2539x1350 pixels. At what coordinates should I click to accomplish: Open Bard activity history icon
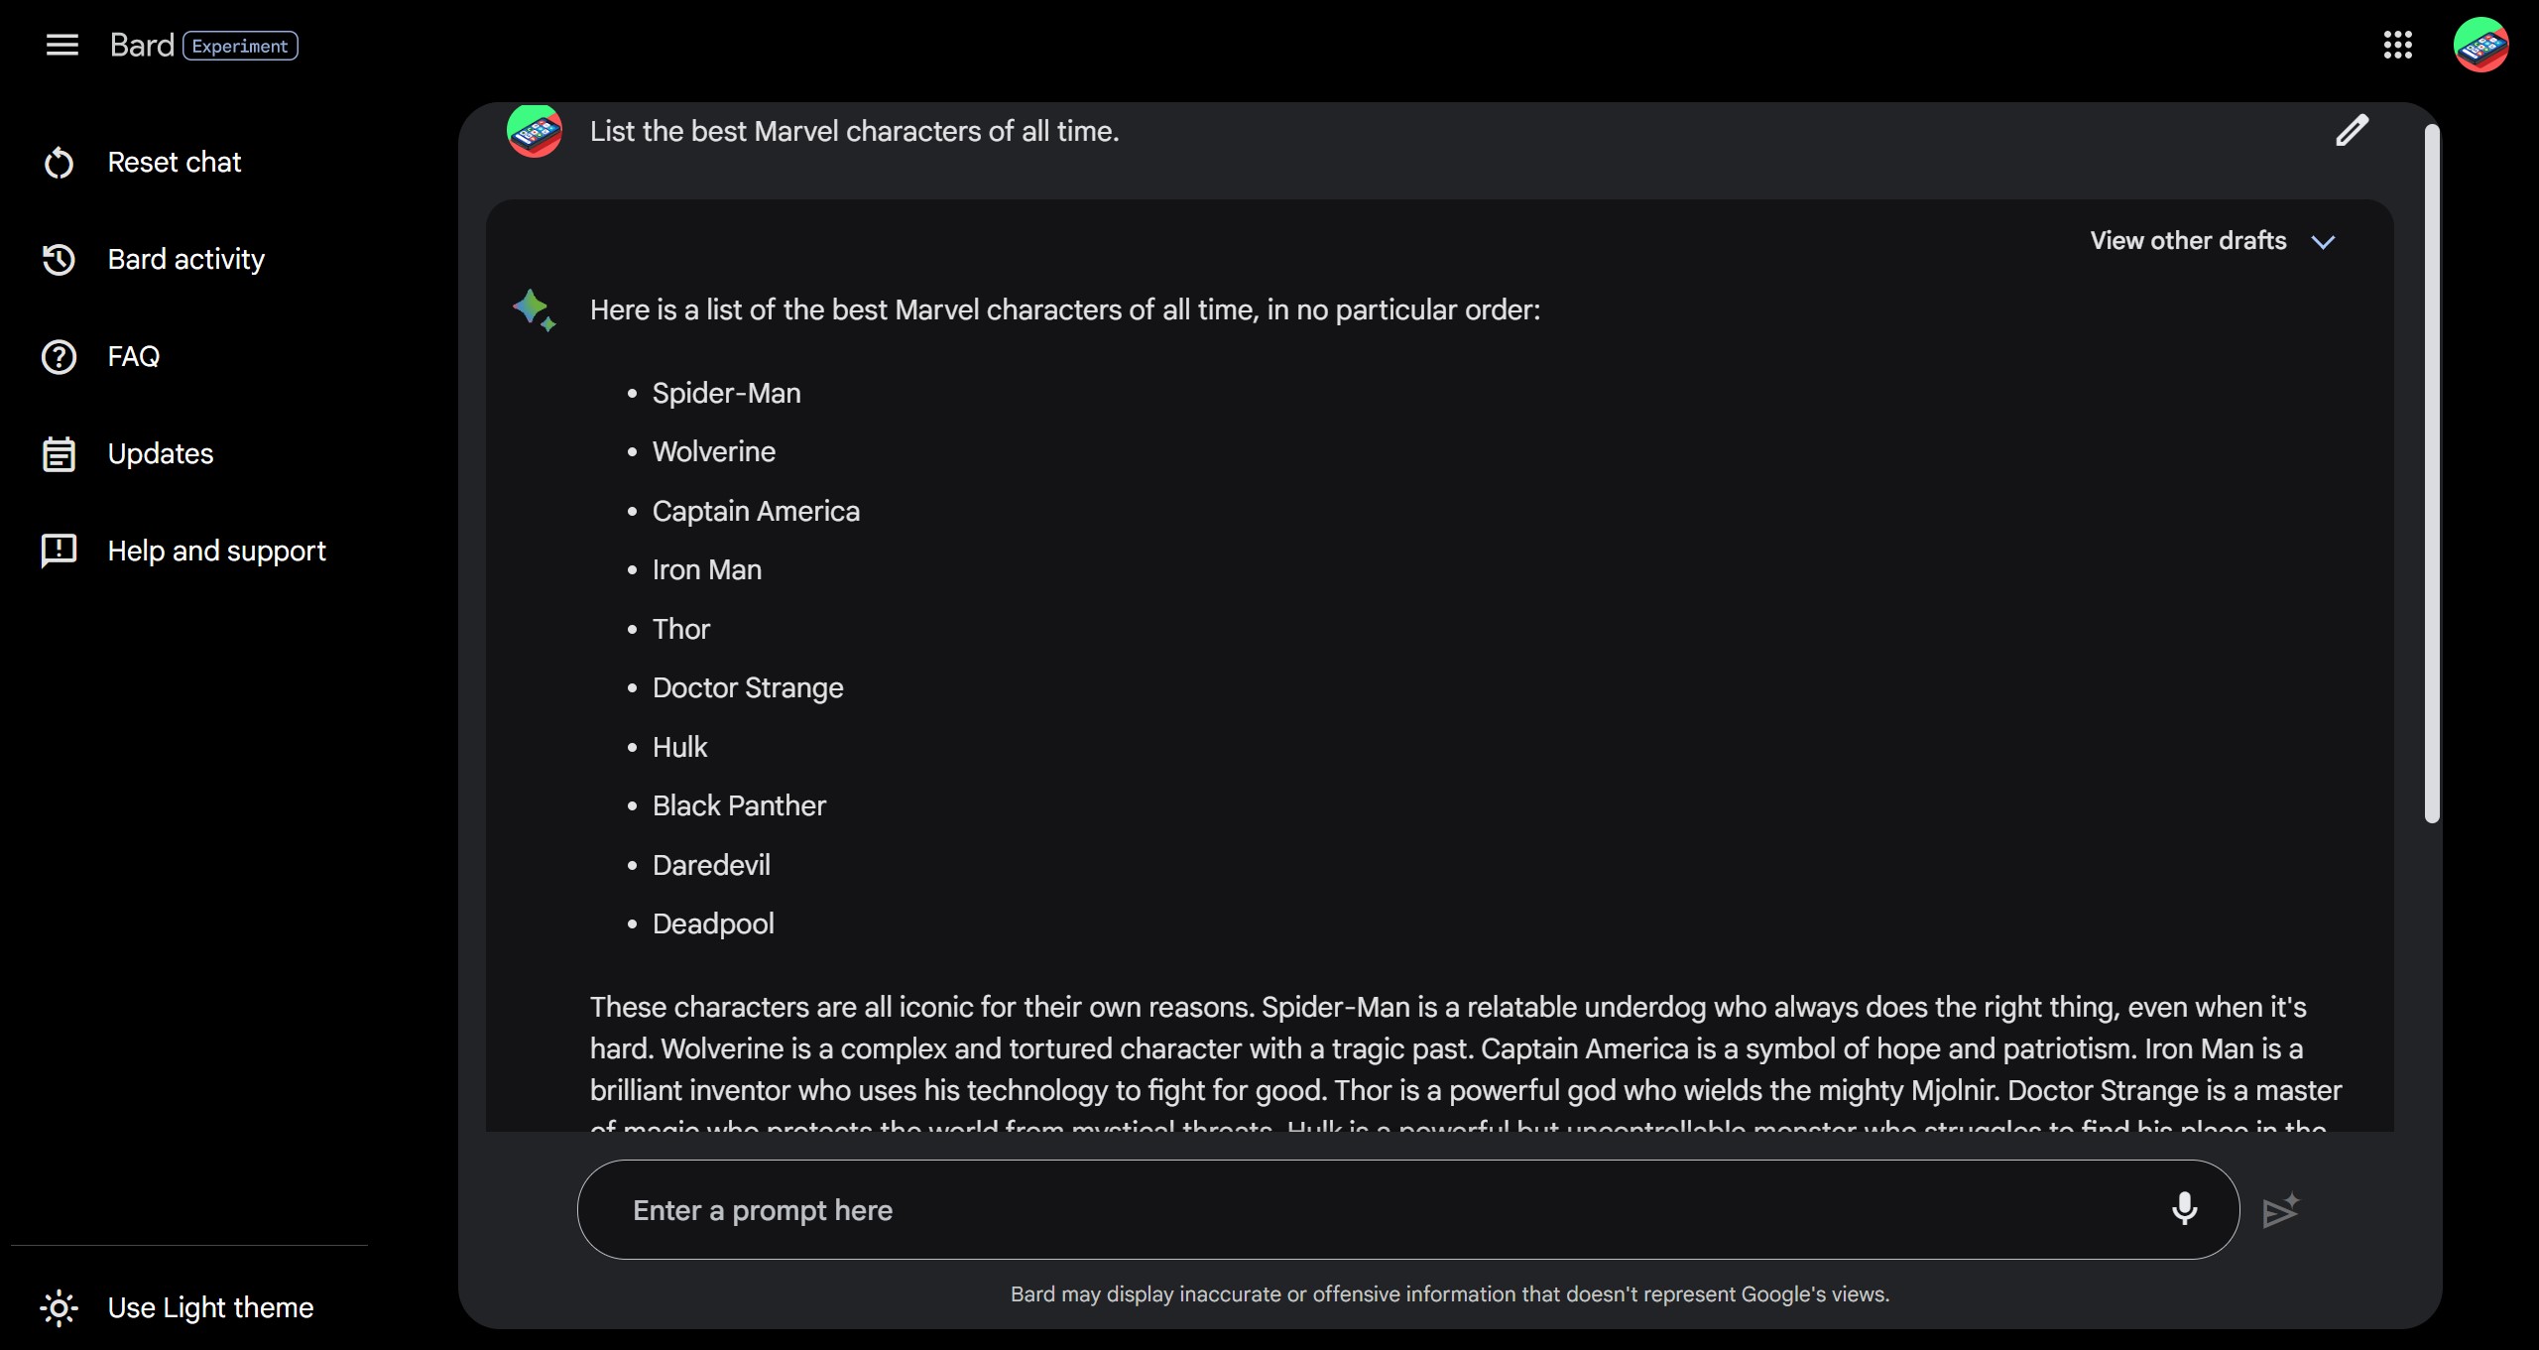60,260
